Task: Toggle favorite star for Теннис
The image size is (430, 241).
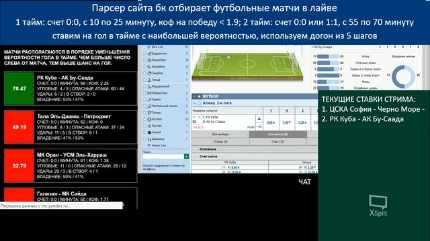Action: pos(145,112)
